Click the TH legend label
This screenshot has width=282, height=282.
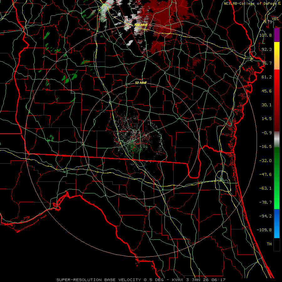point(269,244)
